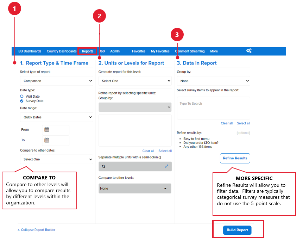
Task: Select the Visit Date radio button
Action: [x=22, y=96]
